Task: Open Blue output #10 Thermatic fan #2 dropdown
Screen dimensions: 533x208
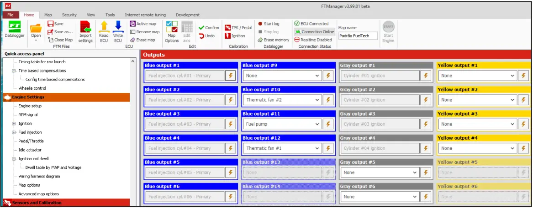Action: 282,100
